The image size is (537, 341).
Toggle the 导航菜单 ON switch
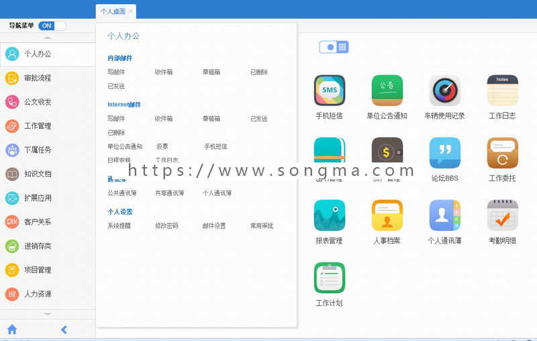tap(52, 26)
